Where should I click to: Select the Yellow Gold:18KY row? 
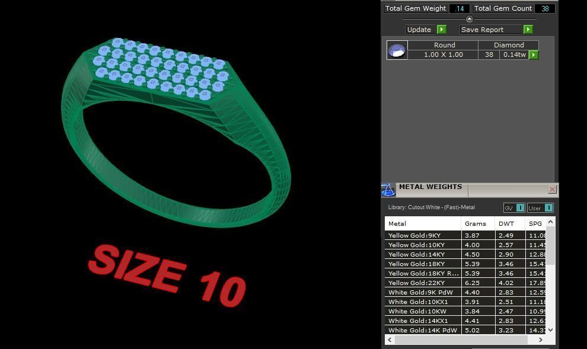tap(465, 264)
